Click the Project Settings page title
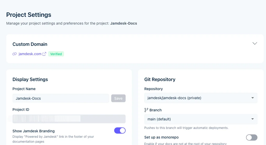266x145 pixels. pyautogui.click(x=29, y=15)
